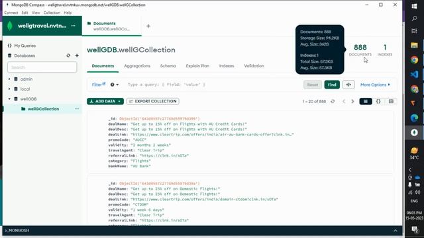Screen dimensions: 424x238
Task: Open File Explorer from taskbar
Action: pos(414,45)
